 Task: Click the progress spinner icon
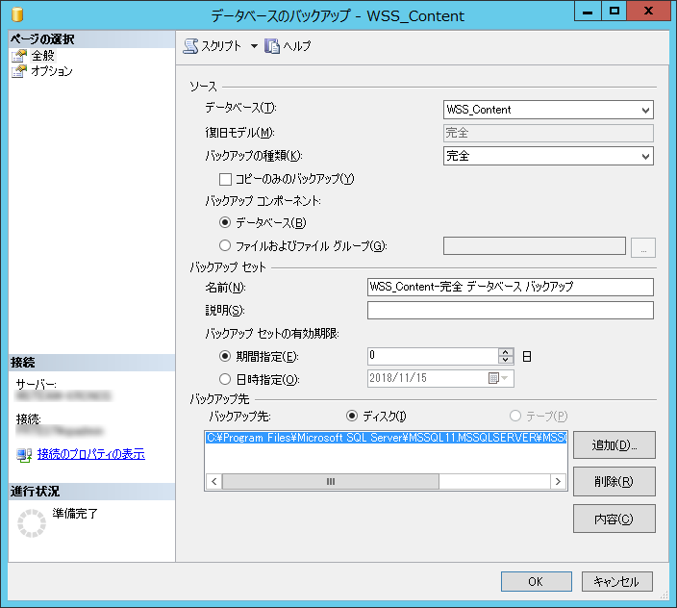coord(32,523)
